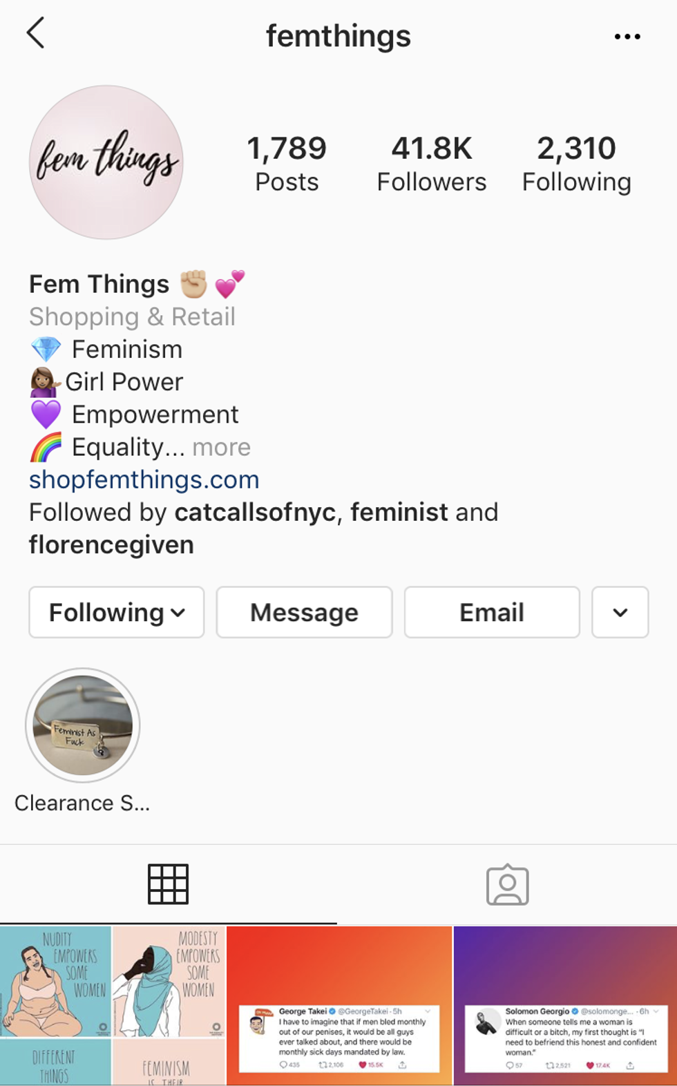Screen dimensions: 677x1086
Task: Open the George Takei tweet post
Action: [339, 1006]
